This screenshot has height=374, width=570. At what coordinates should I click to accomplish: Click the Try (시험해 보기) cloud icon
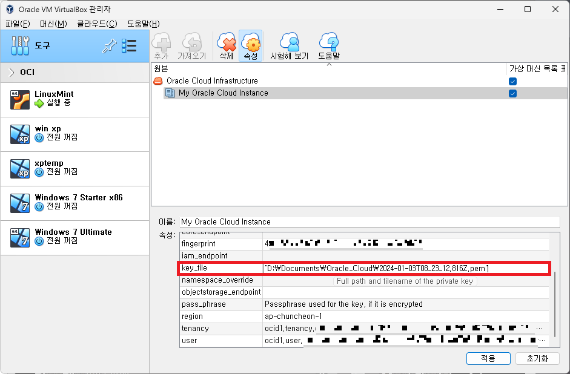[290, 42]
